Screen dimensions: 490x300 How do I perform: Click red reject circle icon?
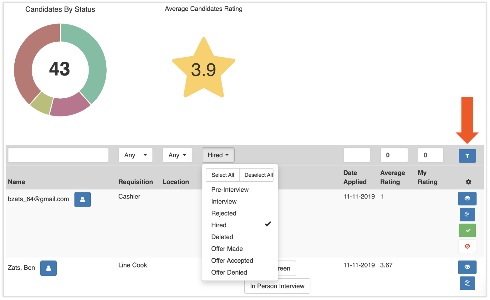(467, 246)
